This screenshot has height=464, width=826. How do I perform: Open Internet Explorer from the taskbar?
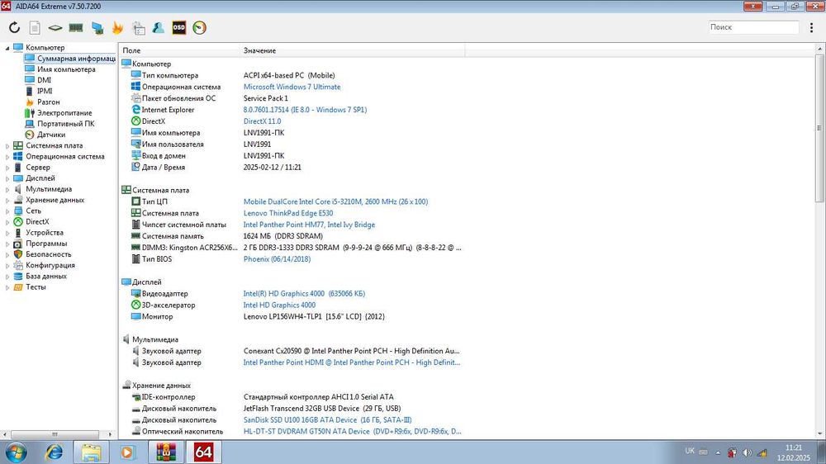pyautogui.click(x=54, y=452)
